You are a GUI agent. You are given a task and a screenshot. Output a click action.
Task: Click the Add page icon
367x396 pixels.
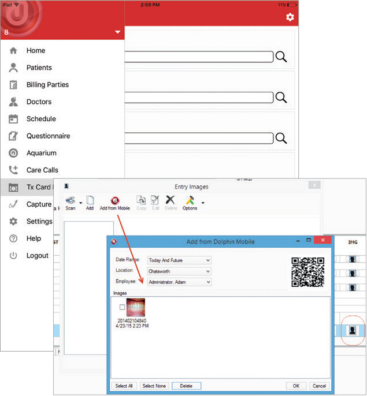[90, 200]
